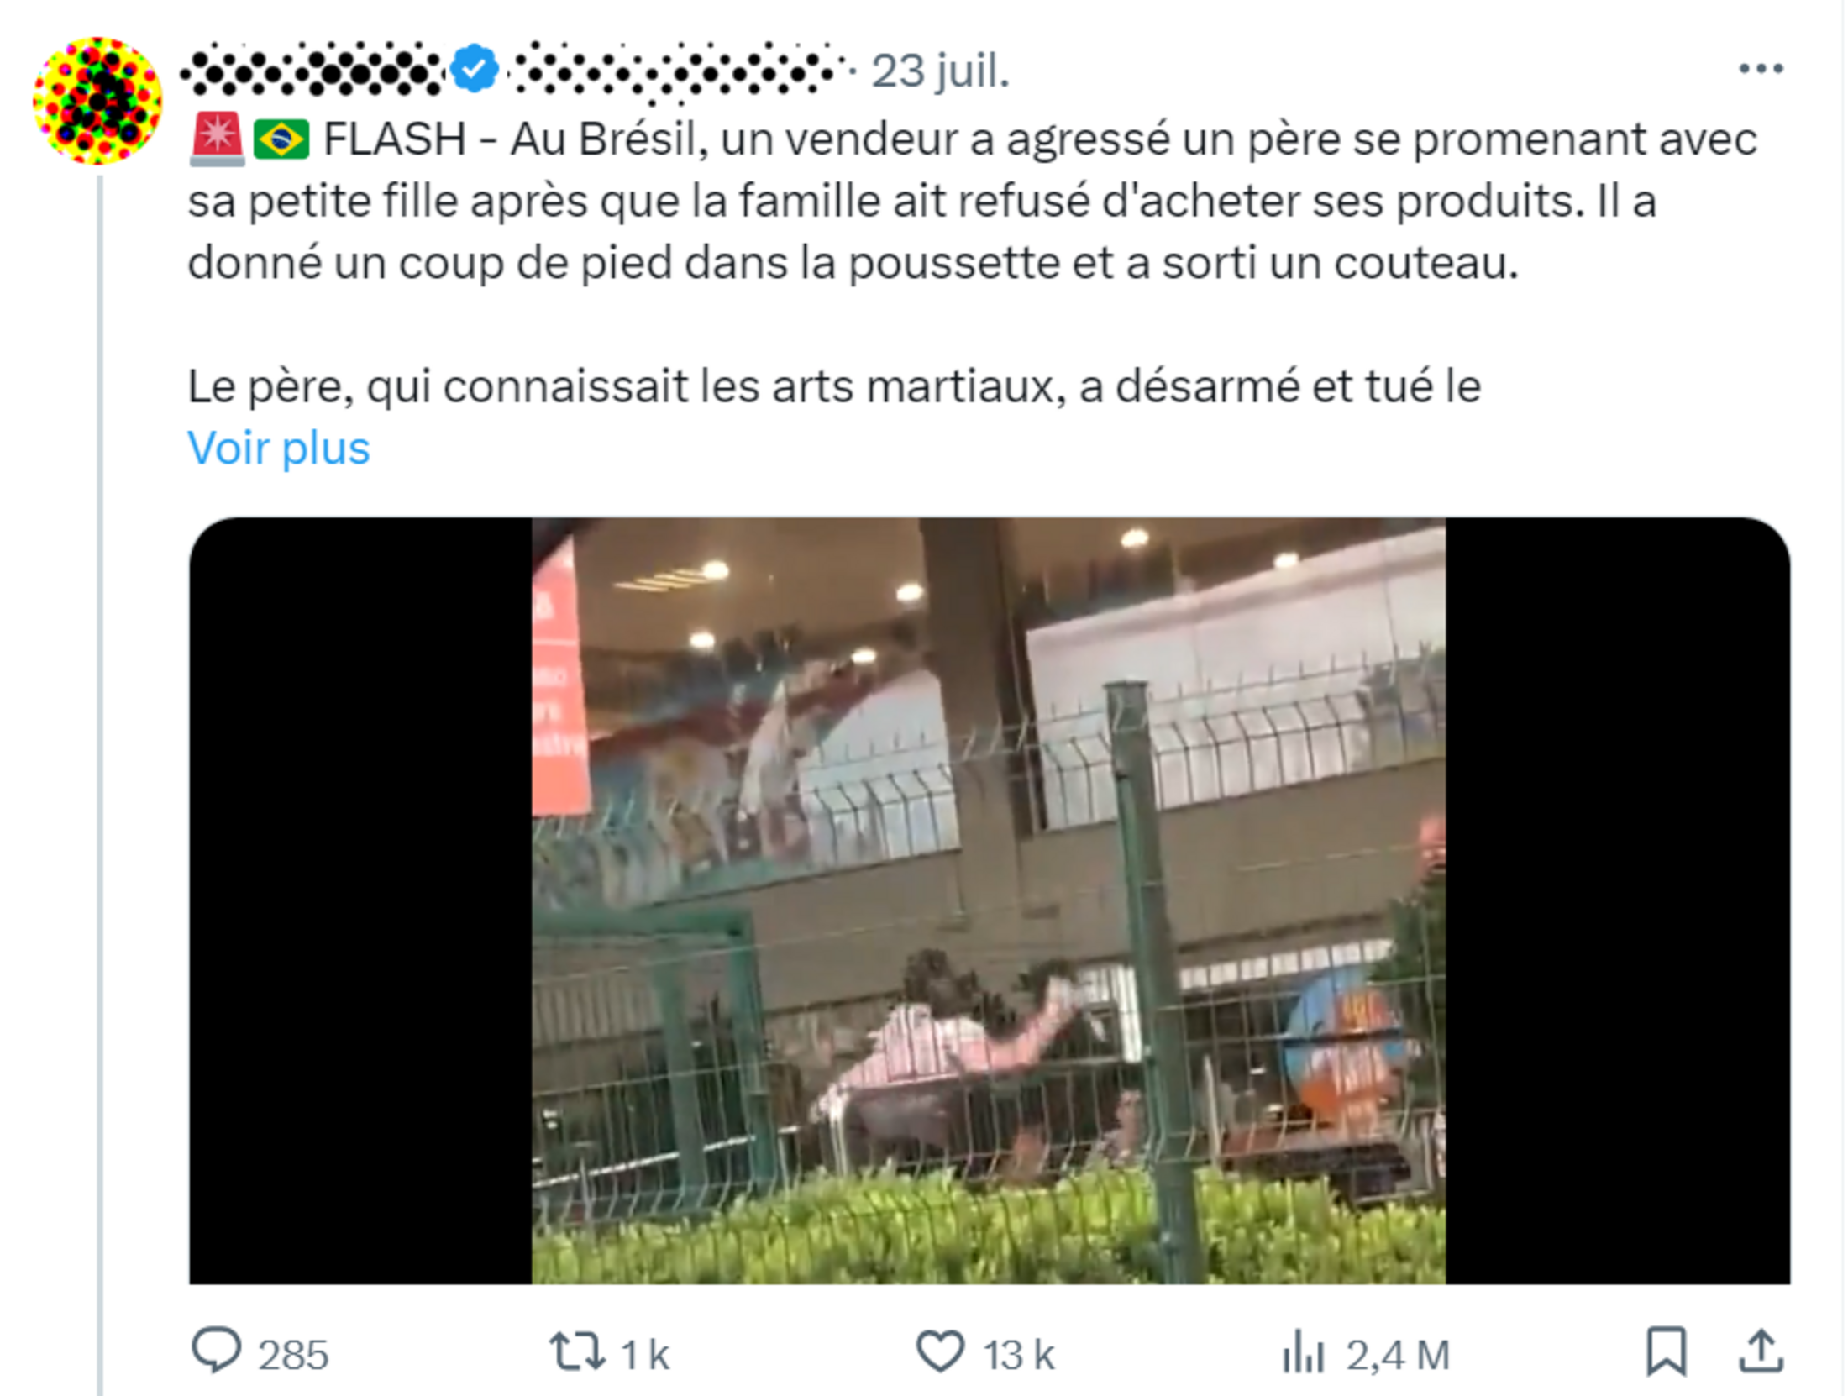Image resolution: width=1848 pixels, height=1396 pixels.
Task: Click the 2,4 M views count
Action: tap(1398, 1355)
